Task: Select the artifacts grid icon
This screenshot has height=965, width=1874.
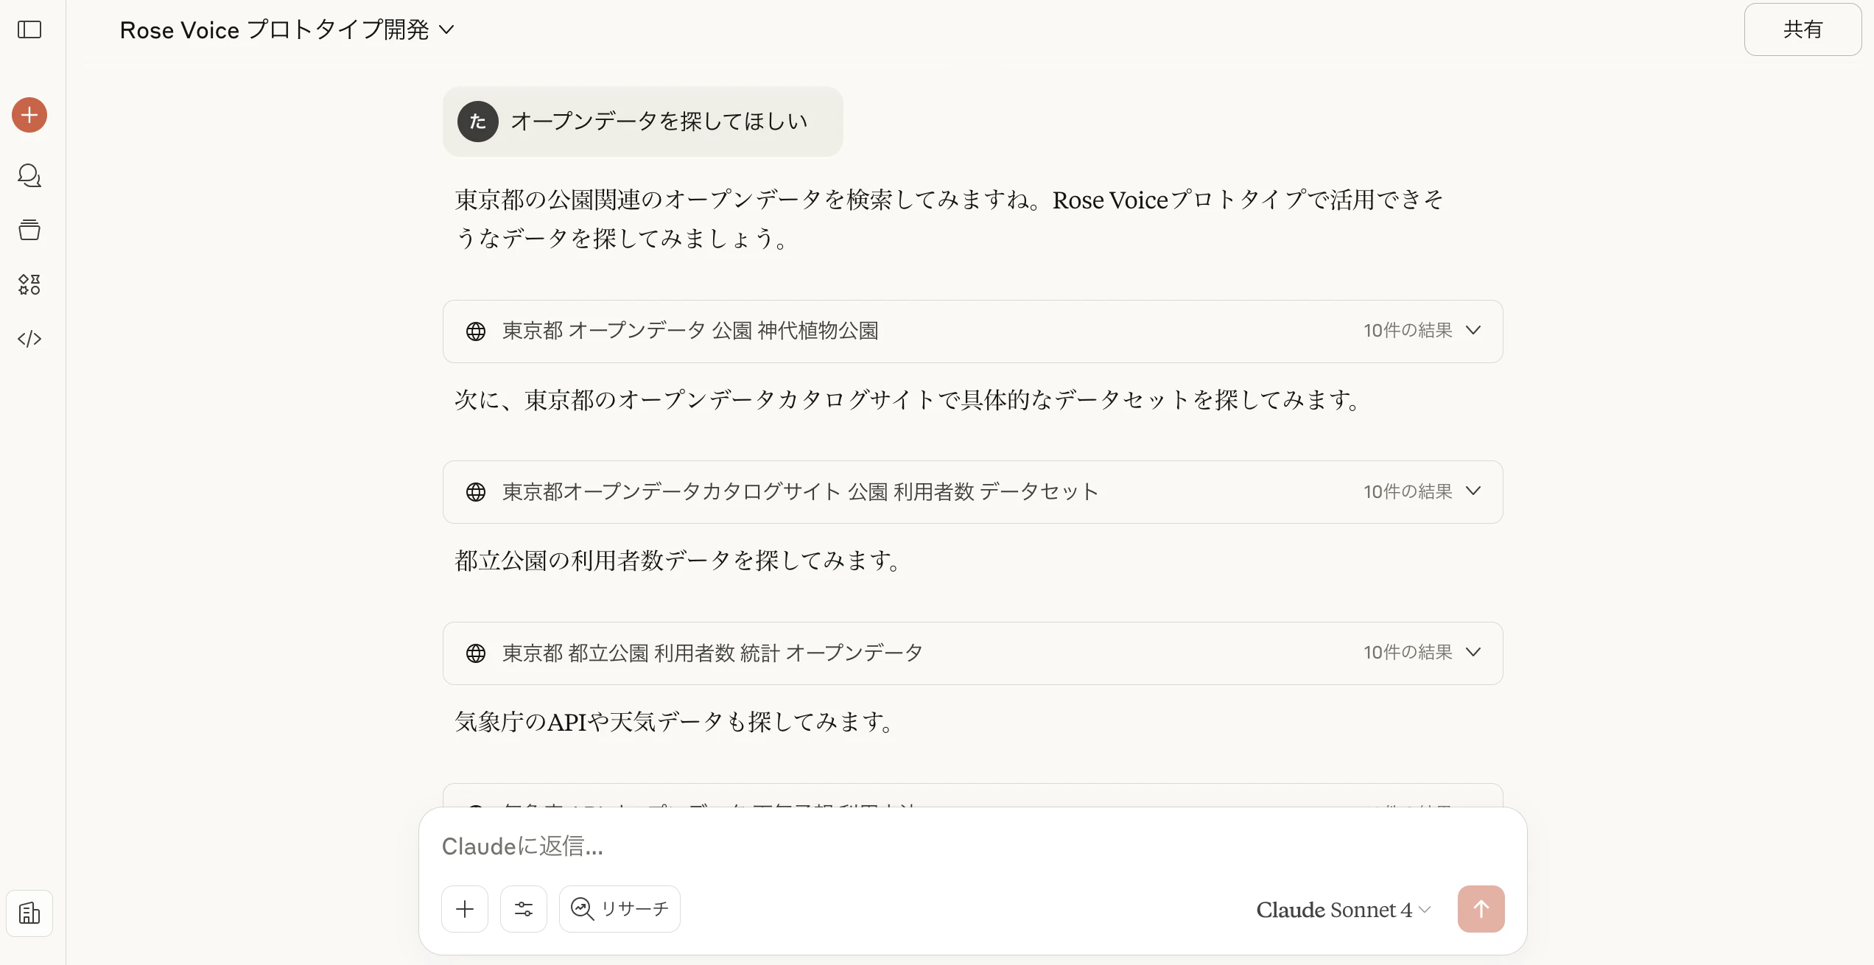Action: click(x=29, y=284)
